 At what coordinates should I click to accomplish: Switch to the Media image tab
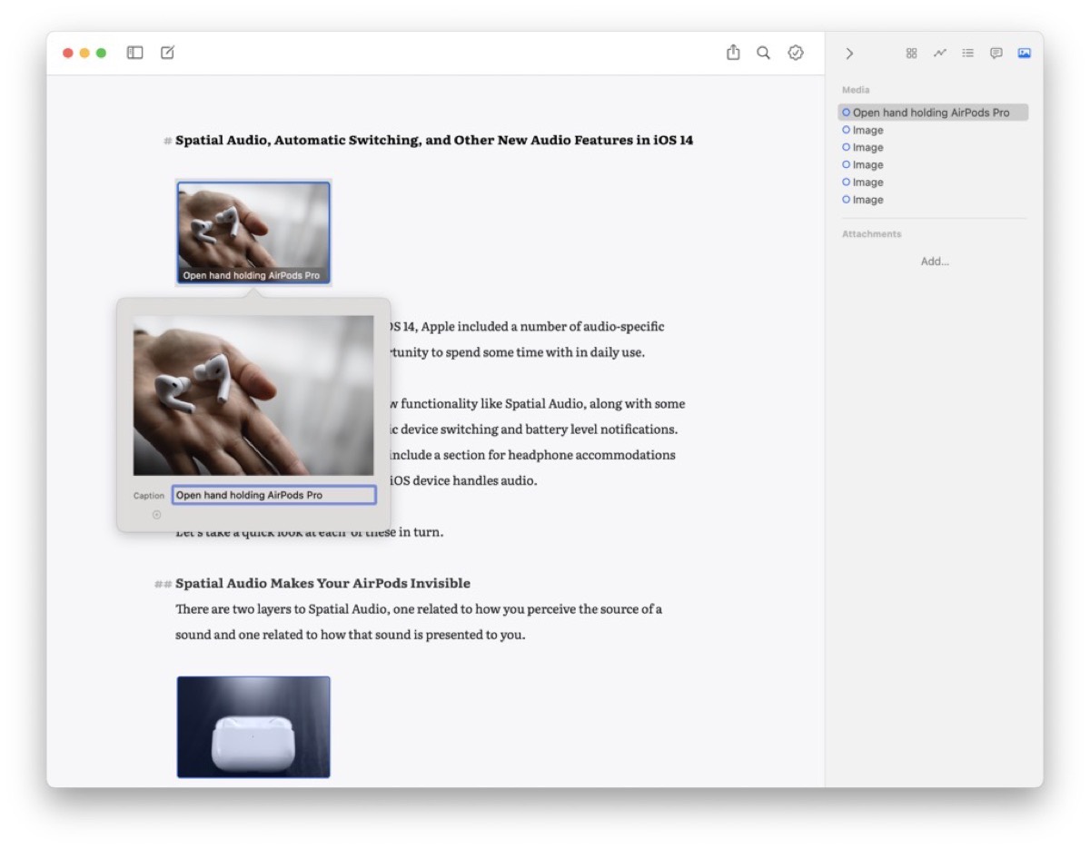click(x=1024, y=53)
